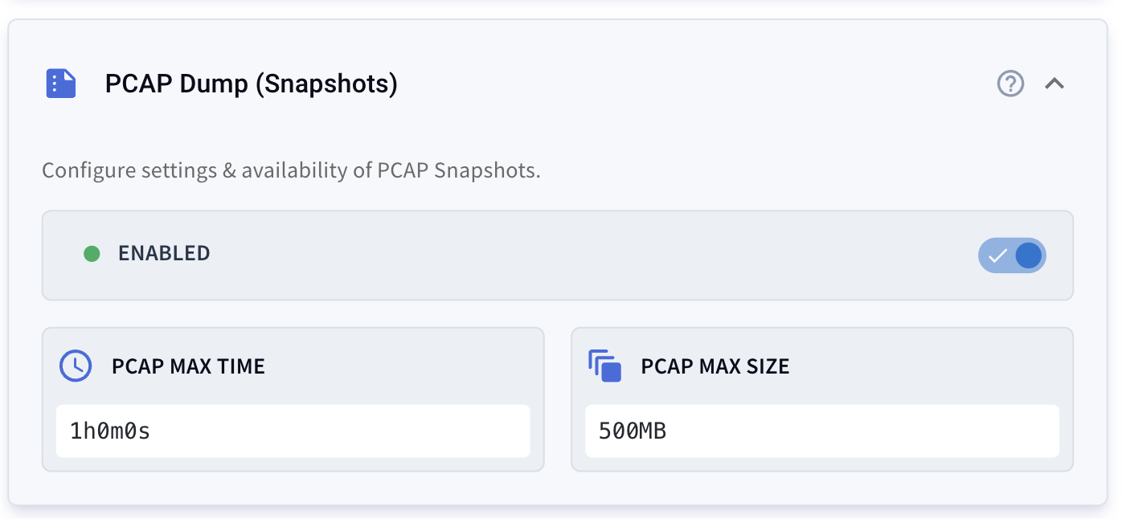Viewport: 1130px width, 519px height.
Task: Click the settings description text link
Action: point(292,170)
